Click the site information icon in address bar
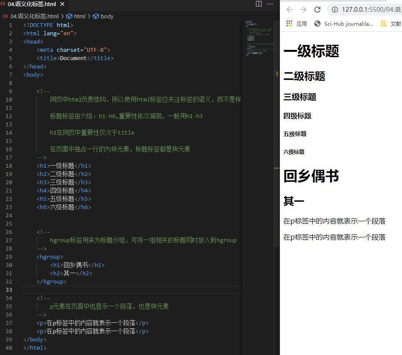402x355 pixels. click(334, 10)
